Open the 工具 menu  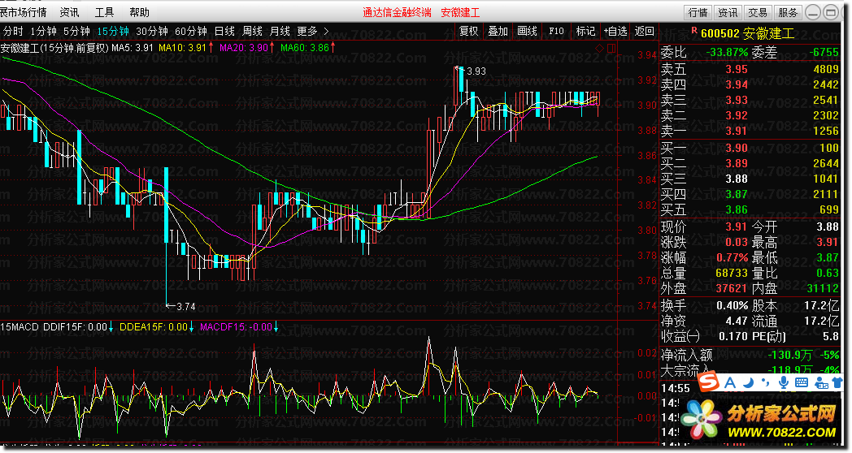104,12
